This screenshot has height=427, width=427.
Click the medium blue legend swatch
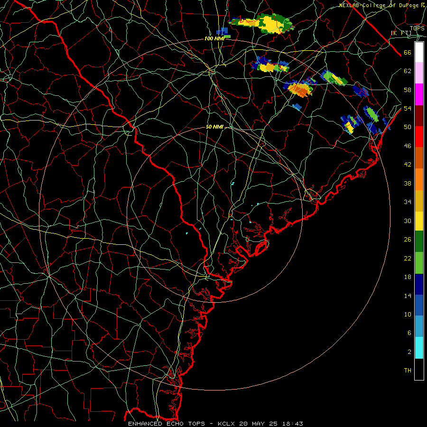(x=419, y=305)
